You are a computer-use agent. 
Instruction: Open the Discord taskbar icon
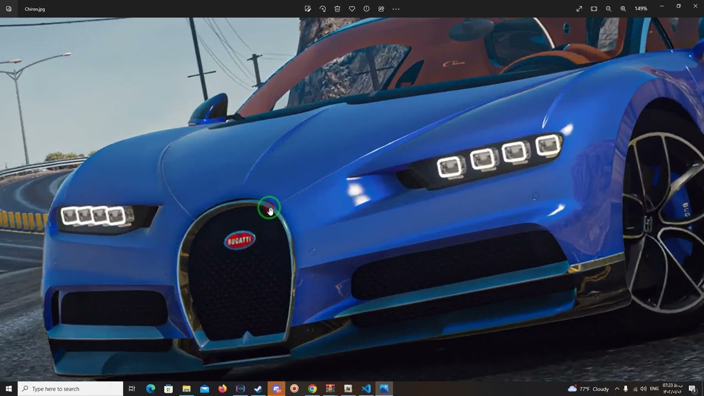(x=277, y=389)
